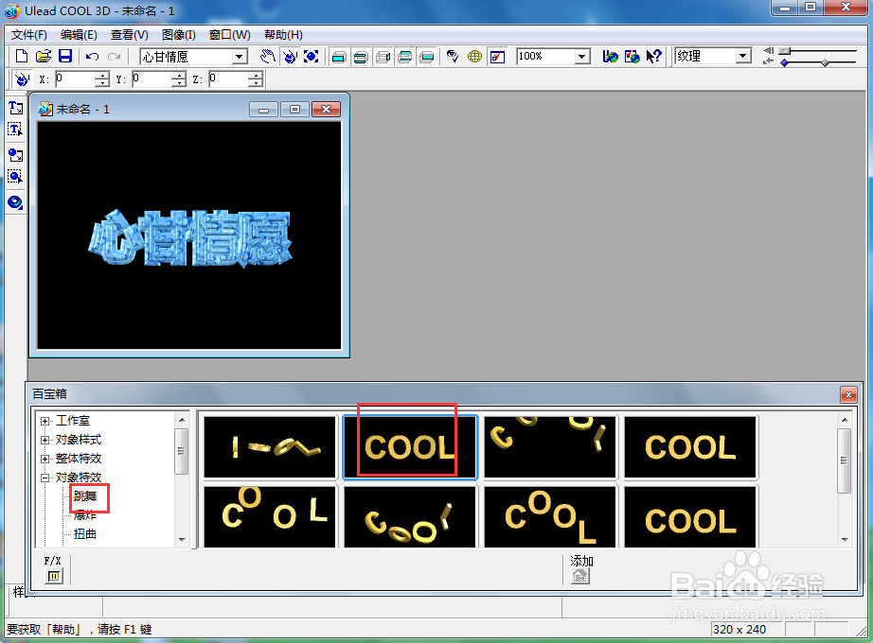Viewport: 873px width, 643px height.
Task: Click the output preview checkbox icon
Action: click(497, 56)
